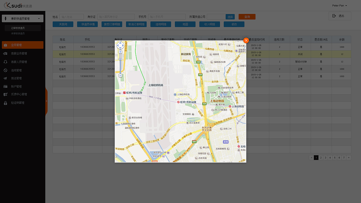Zoom in the map with plus button
Screen dimensions: 361x203
tap(120, 52)
